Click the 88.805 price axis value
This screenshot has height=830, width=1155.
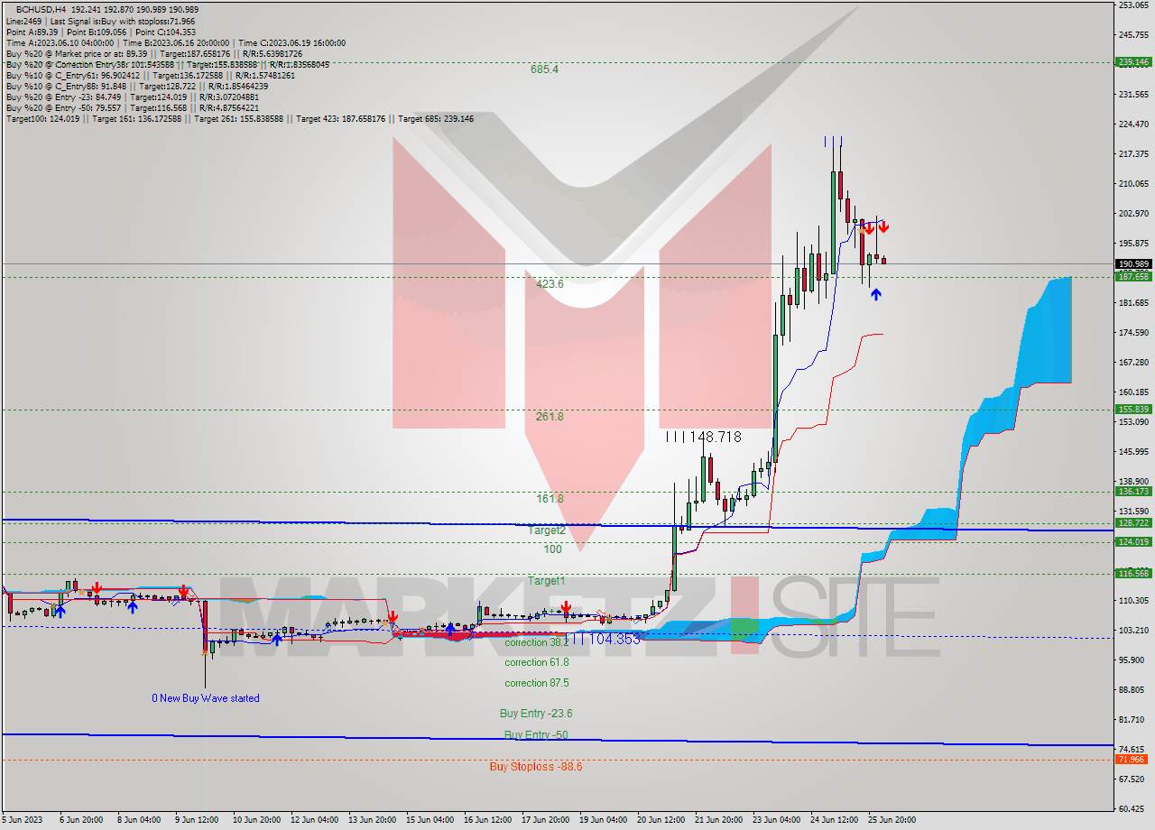click(x=1133, y=689)
